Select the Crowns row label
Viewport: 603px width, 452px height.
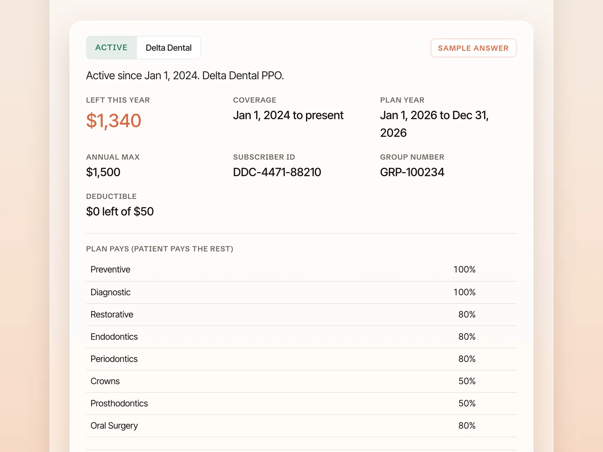[x=105, y=381]
